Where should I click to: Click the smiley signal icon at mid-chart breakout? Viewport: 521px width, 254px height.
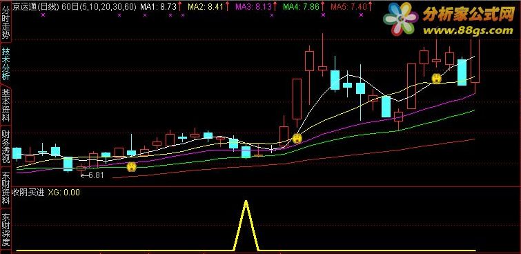pos(297,138)
